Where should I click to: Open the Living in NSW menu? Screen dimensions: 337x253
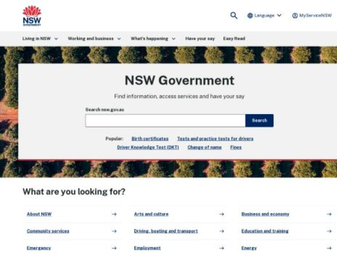tap(37, 38)
